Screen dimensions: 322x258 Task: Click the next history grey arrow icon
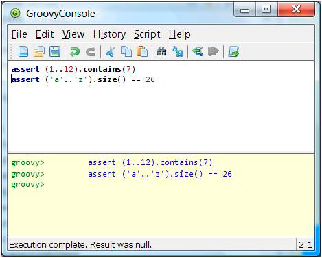coord(214,51)
